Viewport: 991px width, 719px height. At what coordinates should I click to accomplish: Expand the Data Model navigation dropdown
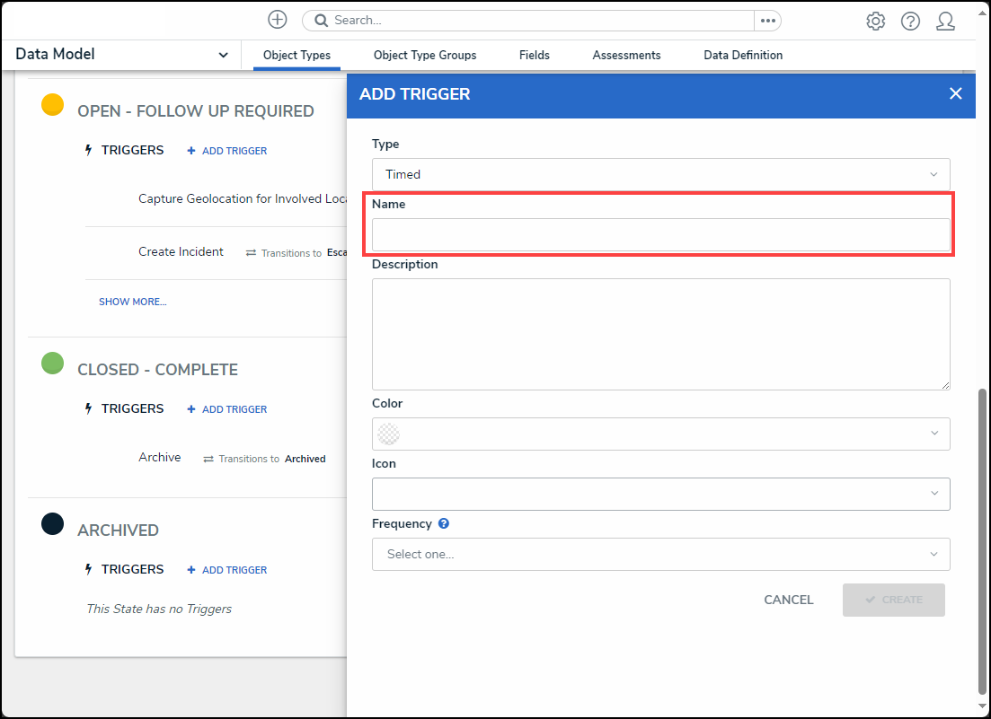tap(122, 55)
